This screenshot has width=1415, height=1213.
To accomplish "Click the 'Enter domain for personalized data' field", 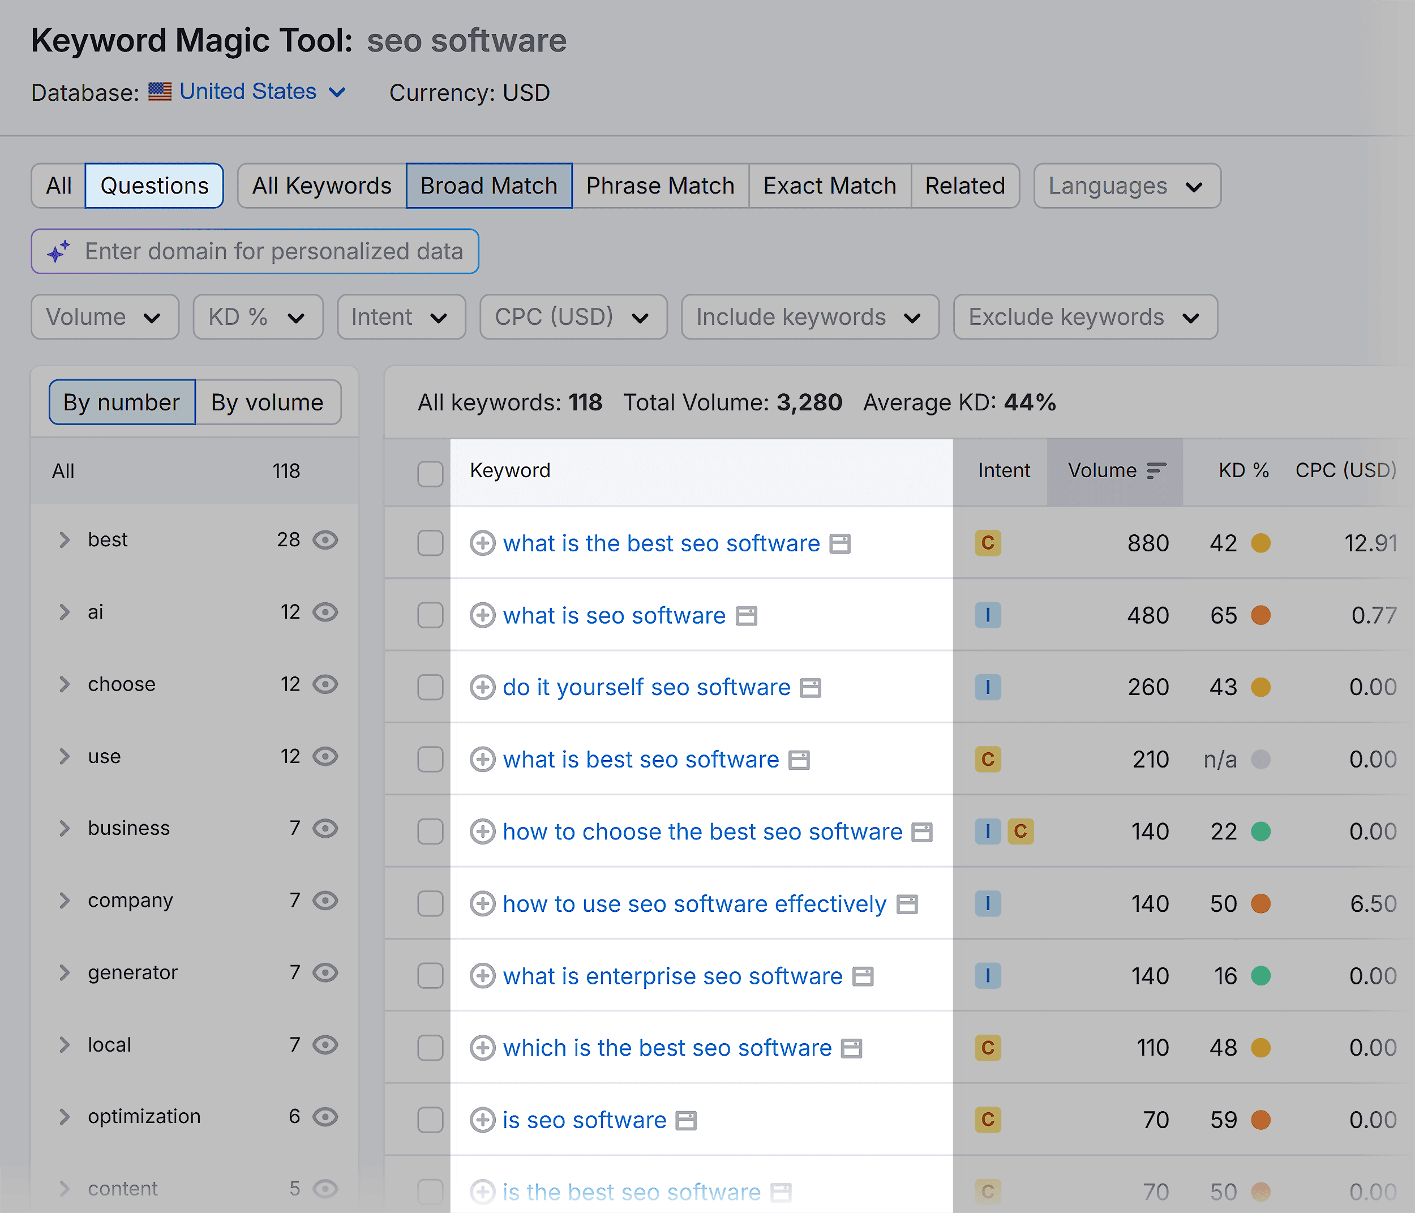I will click(x=273, y=251).
